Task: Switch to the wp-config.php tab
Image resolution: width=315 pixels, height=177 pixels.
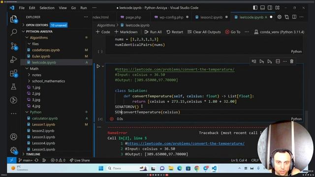Action: (171, 17)
